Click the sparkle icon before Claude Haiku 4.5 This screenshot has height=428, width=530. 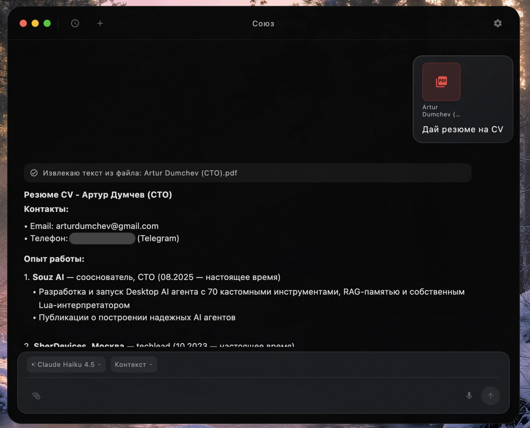point(33,364)
